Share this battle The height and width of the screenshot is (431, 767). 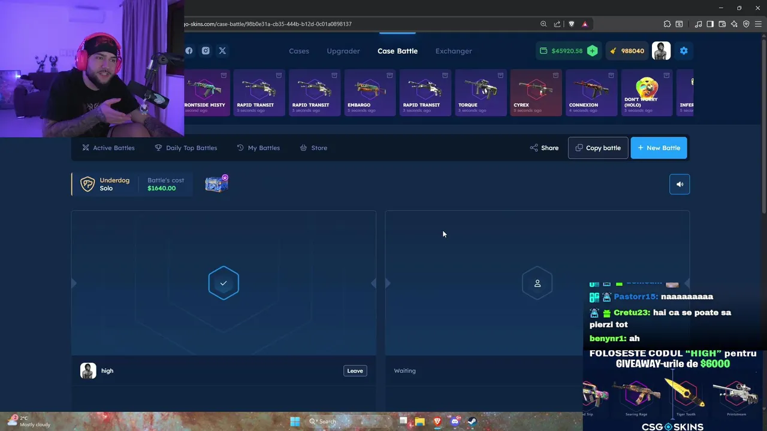coord(544,148)
